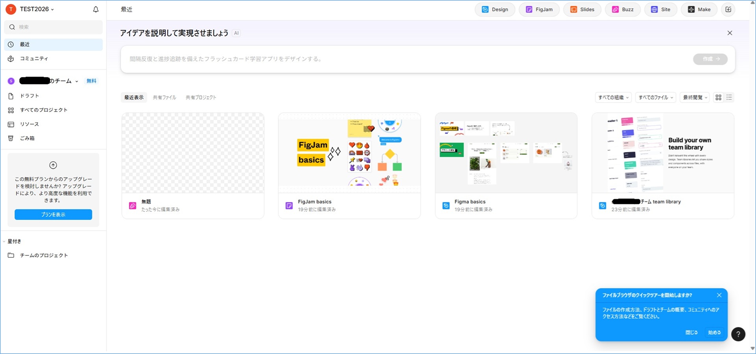Create a new Site file
Viewport: 756px width, 354px height.
[661, 9]
